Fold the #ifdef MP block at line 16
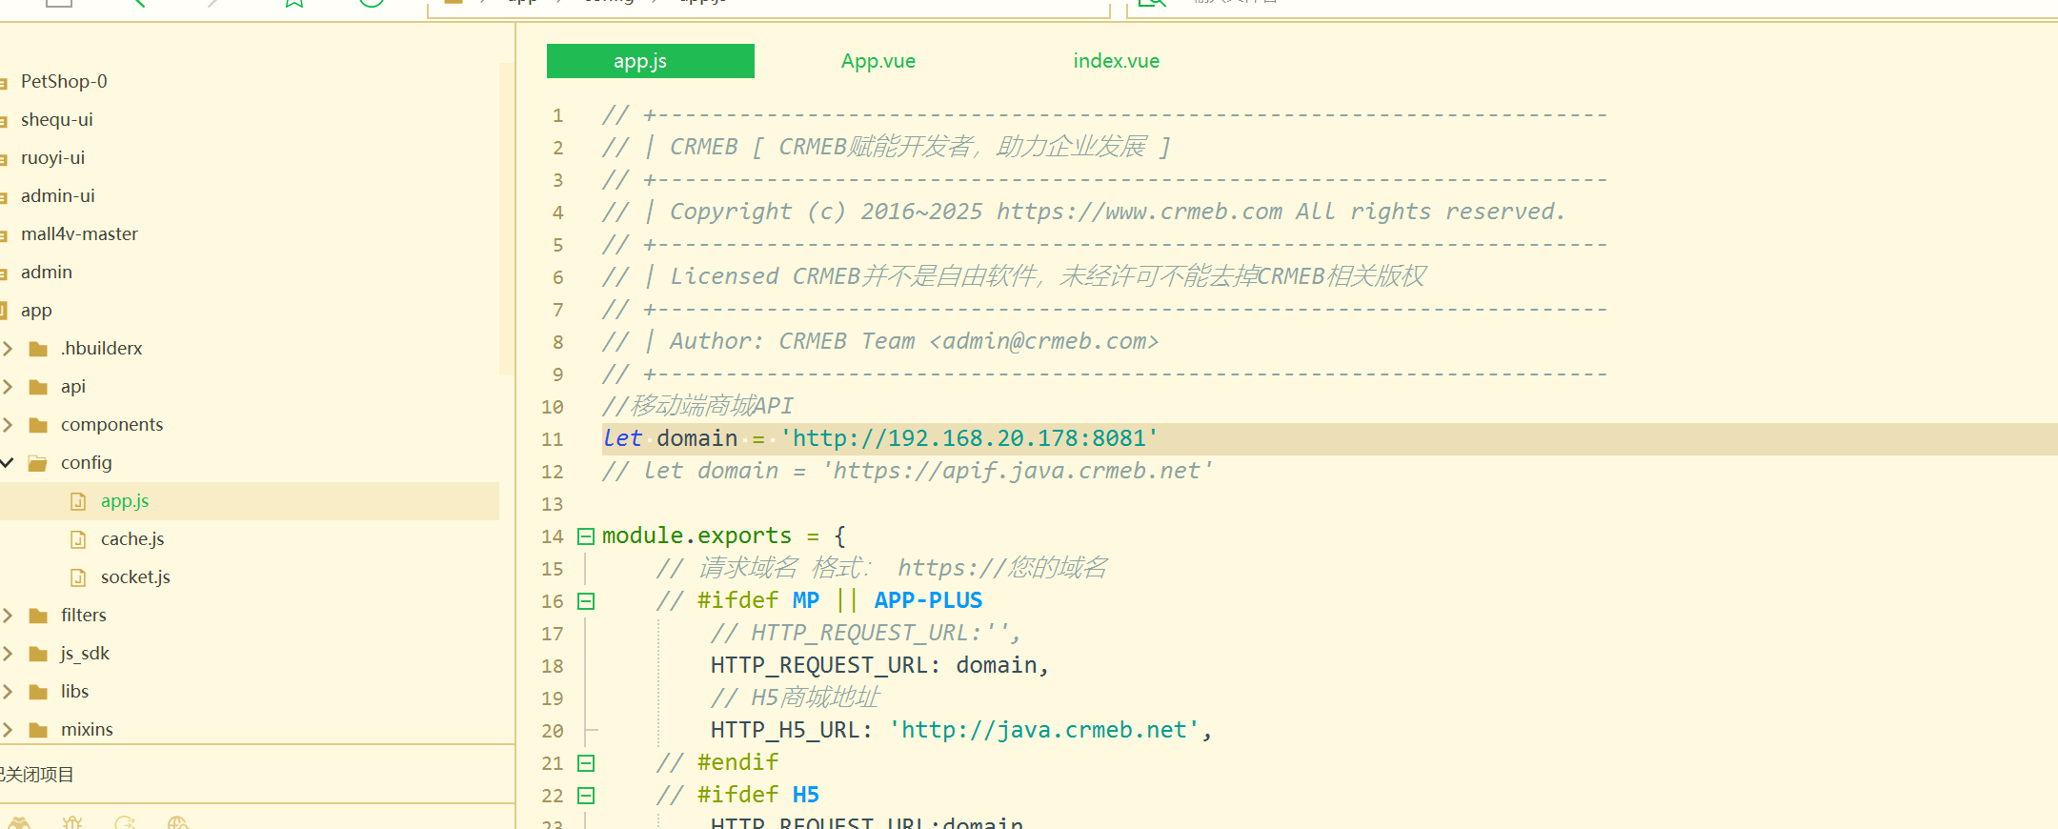Image resolution: width=2058 pixels, height=829 pixels. click(586, 601)
